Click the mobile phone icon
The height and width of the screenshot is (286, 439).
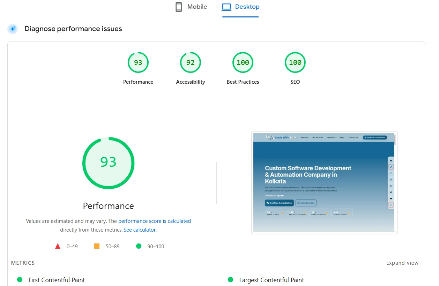(179, 7)
